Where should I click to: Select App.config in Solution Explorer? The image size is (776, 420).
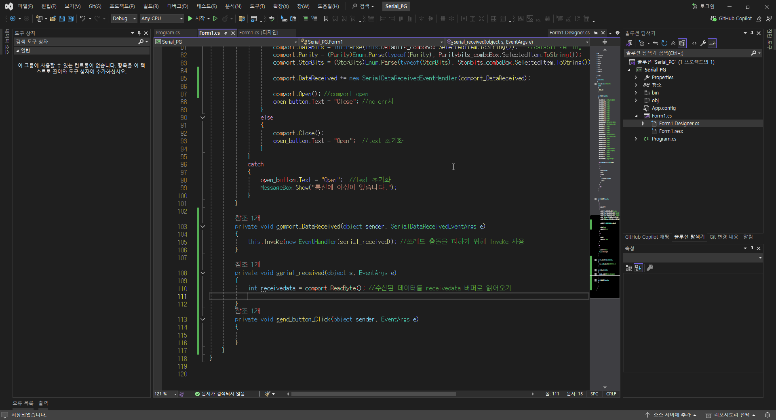coord(663,108)
